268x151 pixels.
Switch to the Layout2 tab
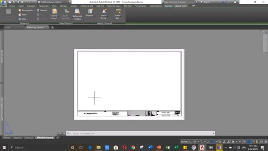(29, 138)
